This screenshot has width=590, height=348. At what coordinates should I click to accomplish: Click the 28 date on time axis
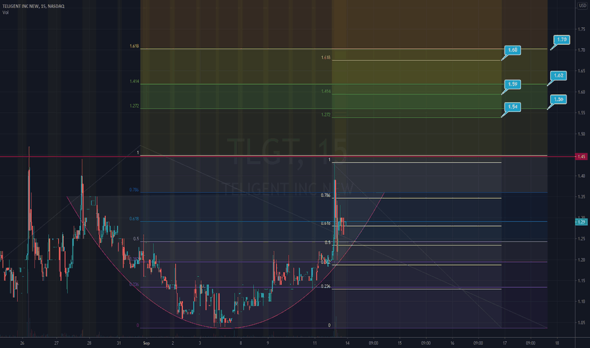coord(89,343)
